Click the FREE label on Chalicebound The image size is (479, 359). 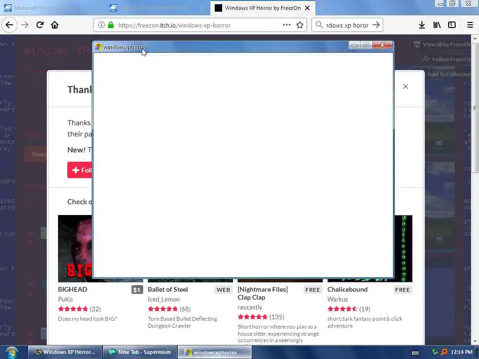(402, 290)
